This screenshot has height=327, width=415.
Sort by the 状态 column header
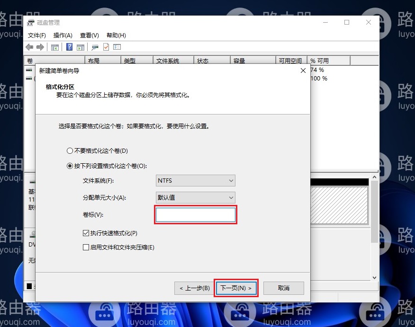212,61
